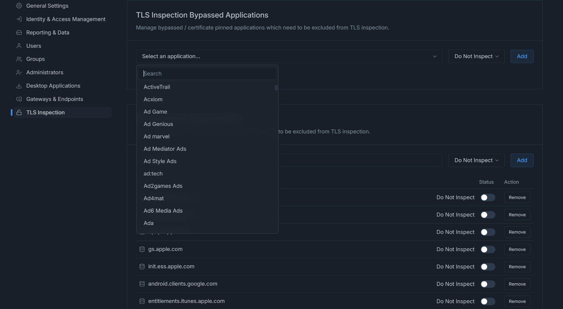Click the application Search field
This screenshot has height=309, width=563.
(x=208, y=74)
